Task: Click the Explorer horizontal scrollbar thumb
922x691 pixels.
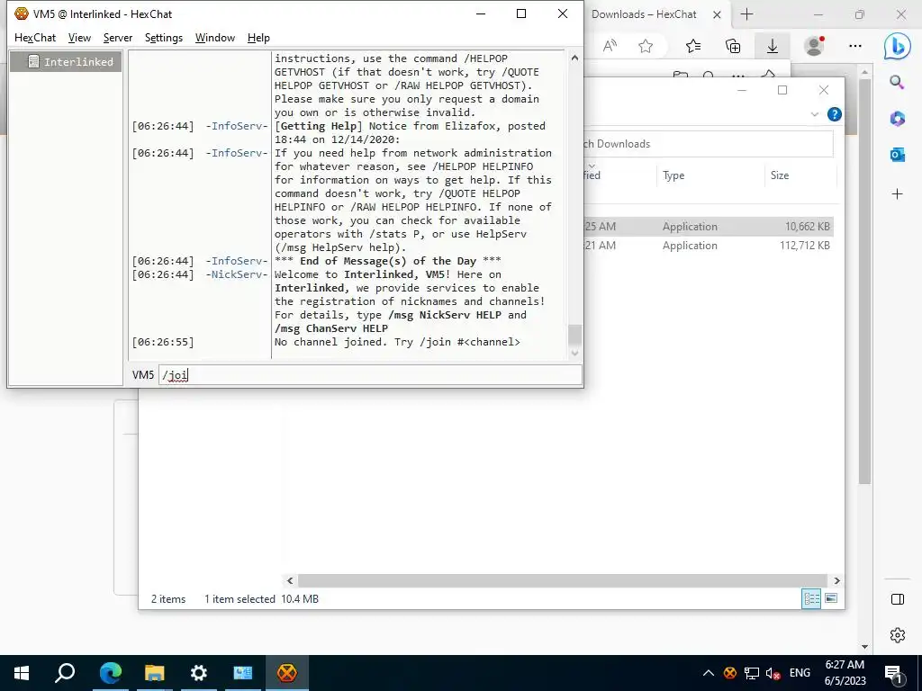Action: [562, 580]
